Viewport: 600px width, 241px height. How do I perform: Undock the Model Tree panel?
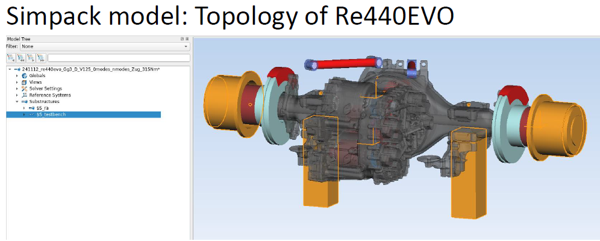182,39
